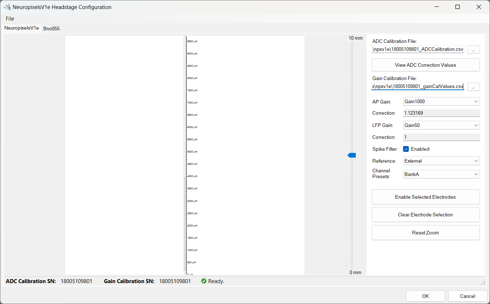Maximize the Headstage Configuration window
The width and height of the screenshot is (490, 304).
pos(458,7)
